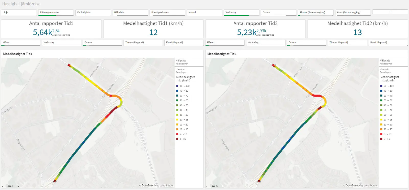This screenshot has width=409, height=190.
Task: Open Timme (Rapport) filter below Medelhastighet Tid1 KPI
Action: pos(143,43)
